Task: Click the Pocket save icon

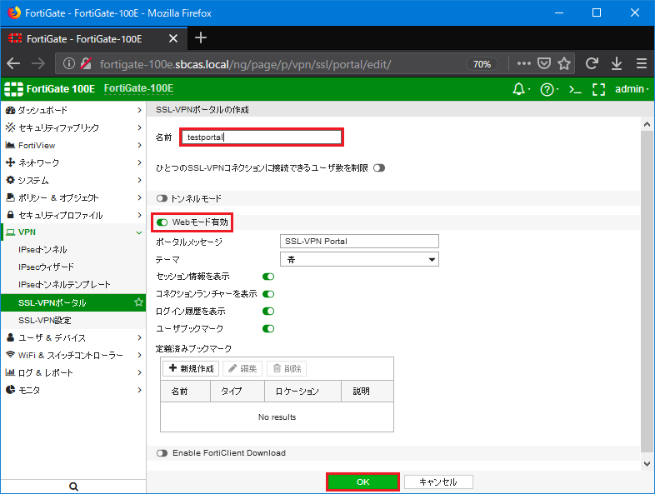Action: click(544, 63)
